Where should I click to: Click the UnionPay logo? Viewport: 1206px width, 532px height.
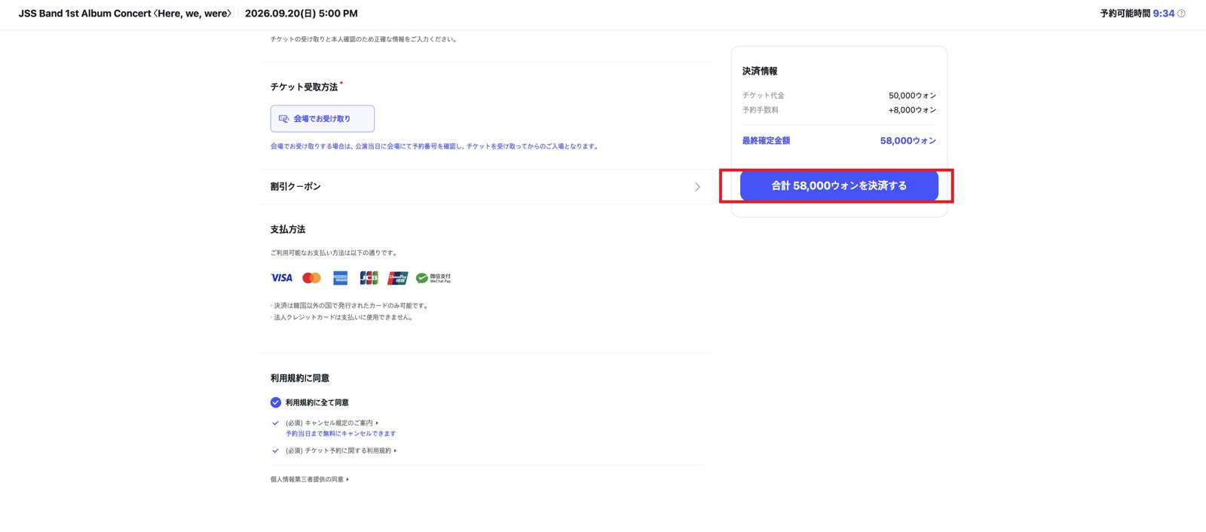tap(398, 278)
